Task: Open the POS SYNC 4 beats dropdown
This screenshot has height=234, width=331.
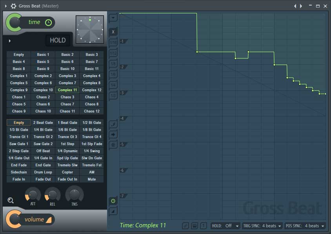Action: click(x=305, y=226)
